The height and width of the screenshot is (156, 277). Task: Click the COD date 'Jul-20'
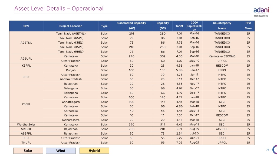pos(194,134)
